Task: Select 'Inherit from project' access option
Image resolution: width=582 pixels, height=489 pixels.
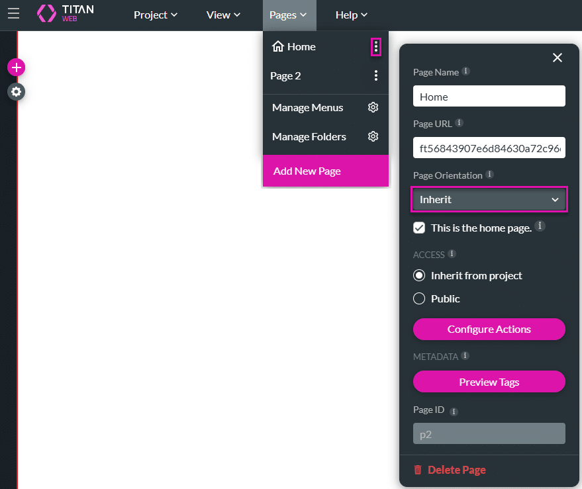Action: pos(419,275)
